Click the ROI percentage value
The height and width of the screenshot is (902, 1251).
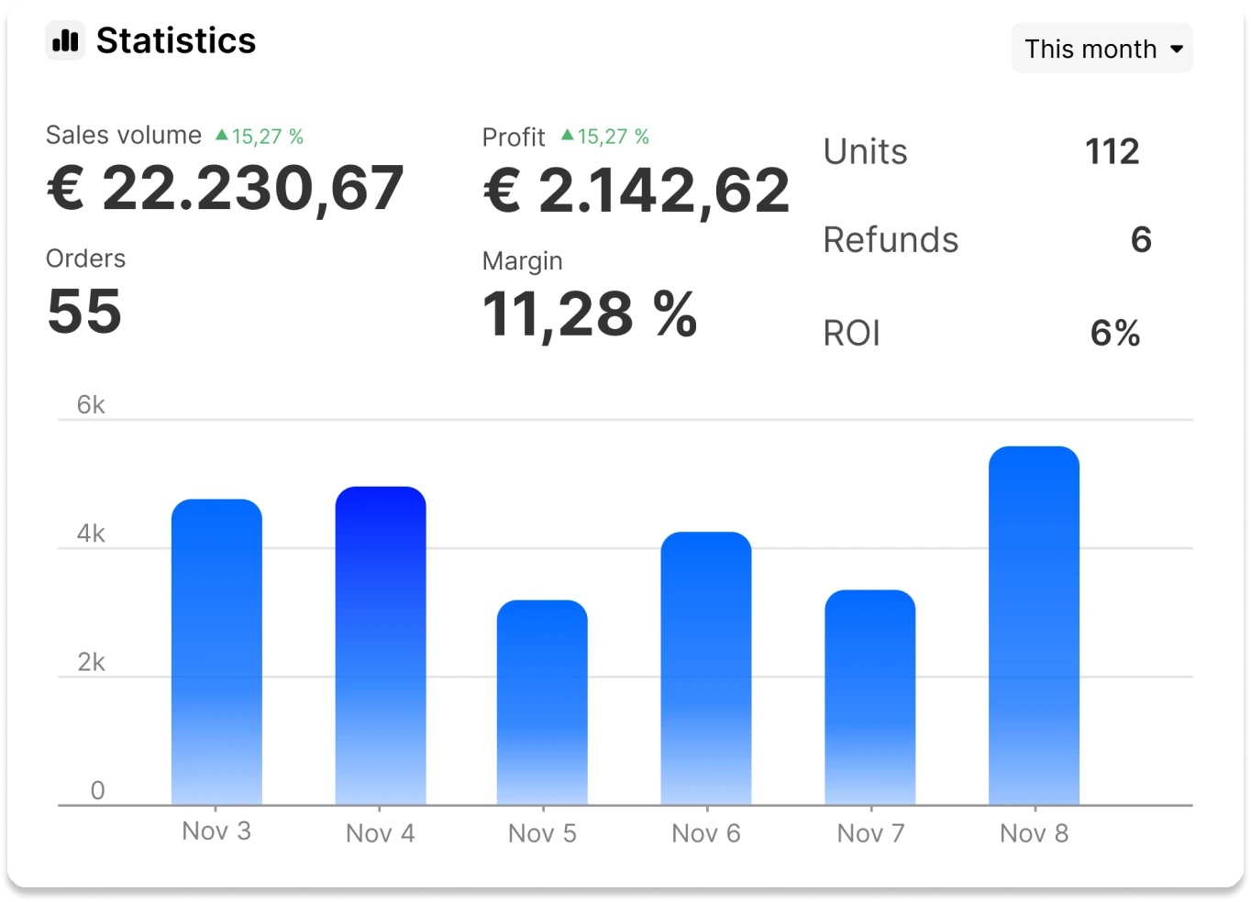1115,333
